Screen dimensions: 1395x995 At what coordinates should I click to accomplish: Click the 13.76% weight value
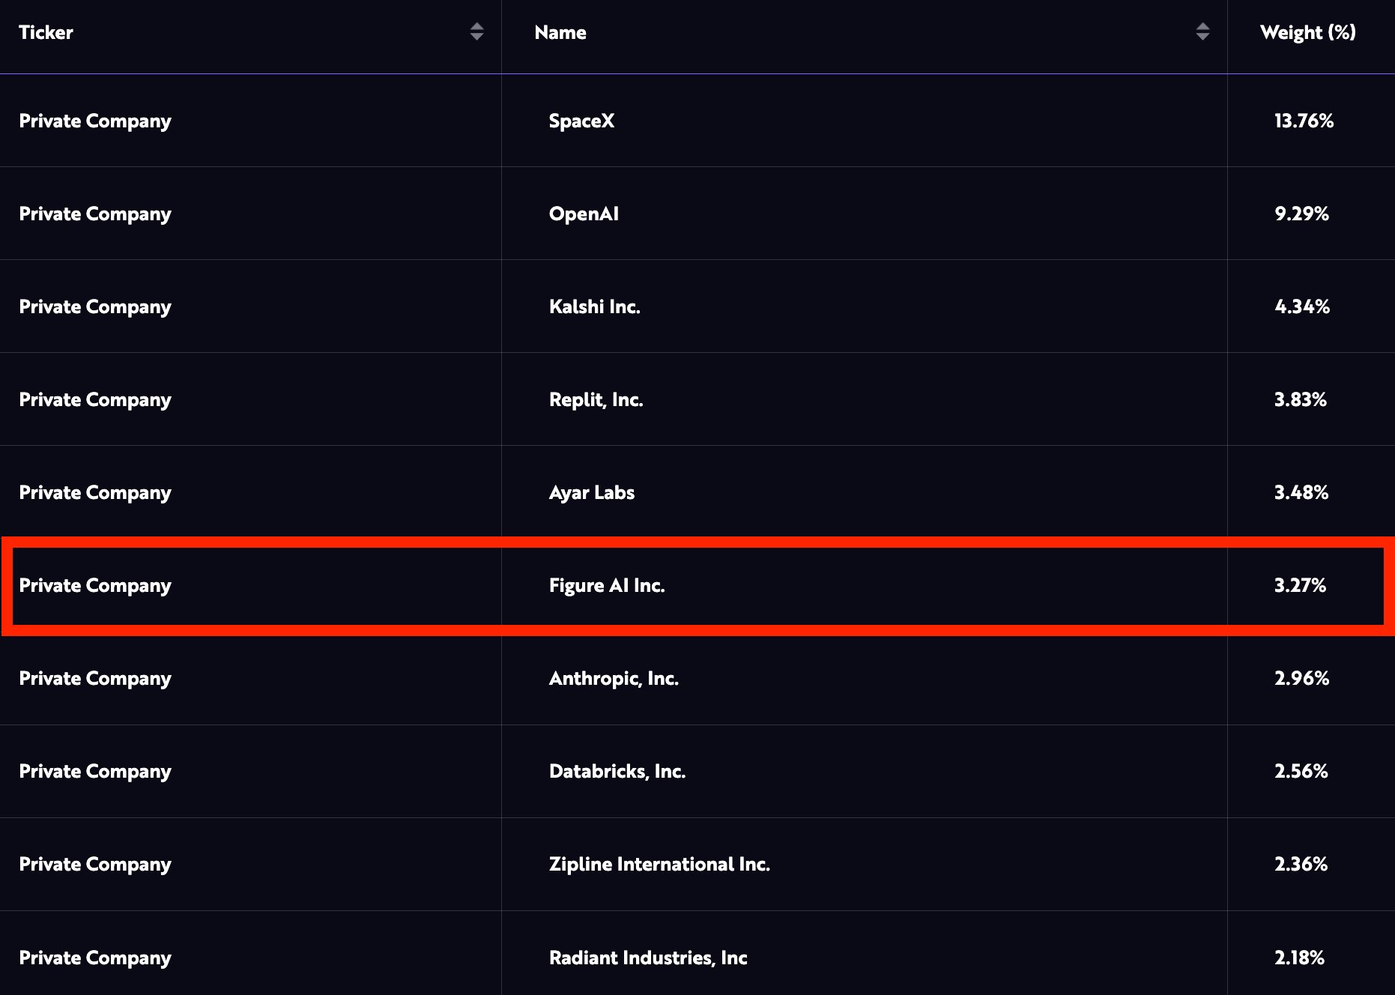coord(1304,121)
